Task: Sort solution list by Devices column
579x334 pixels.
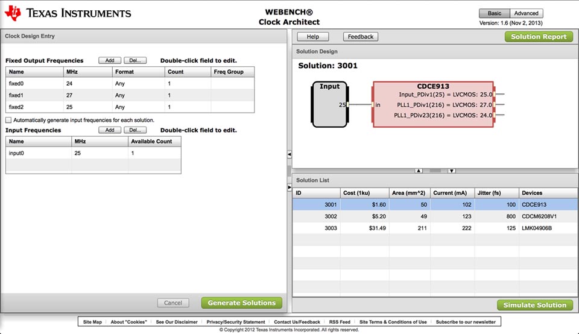Action: (548, 193)
